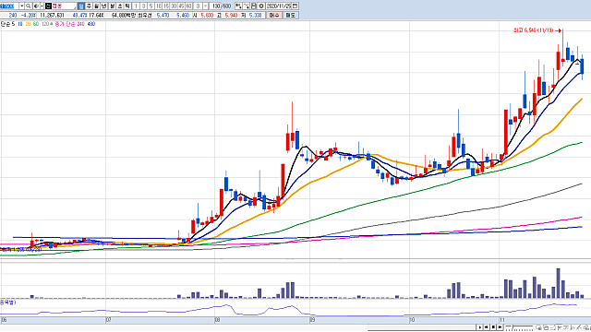Click the chart tools icon after 130/600

click(x=238, y=6)
